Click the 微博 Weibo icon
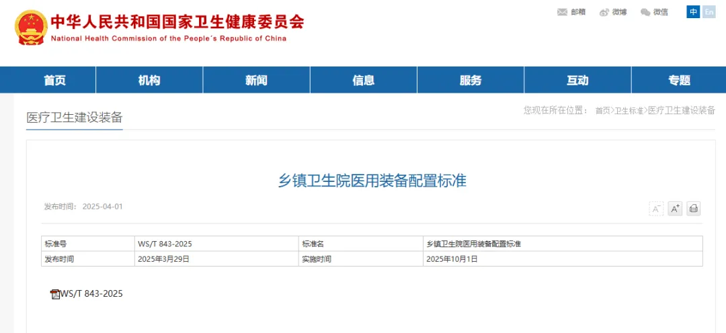This screenshot has width=726, height=333. click(604, 12)
